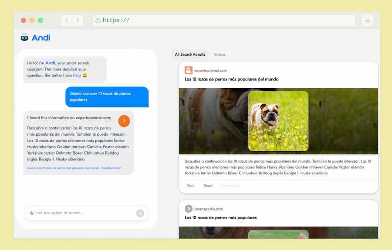Click the blue 'Quiero conocer 10 razas' message

click(x=107, y=97)
